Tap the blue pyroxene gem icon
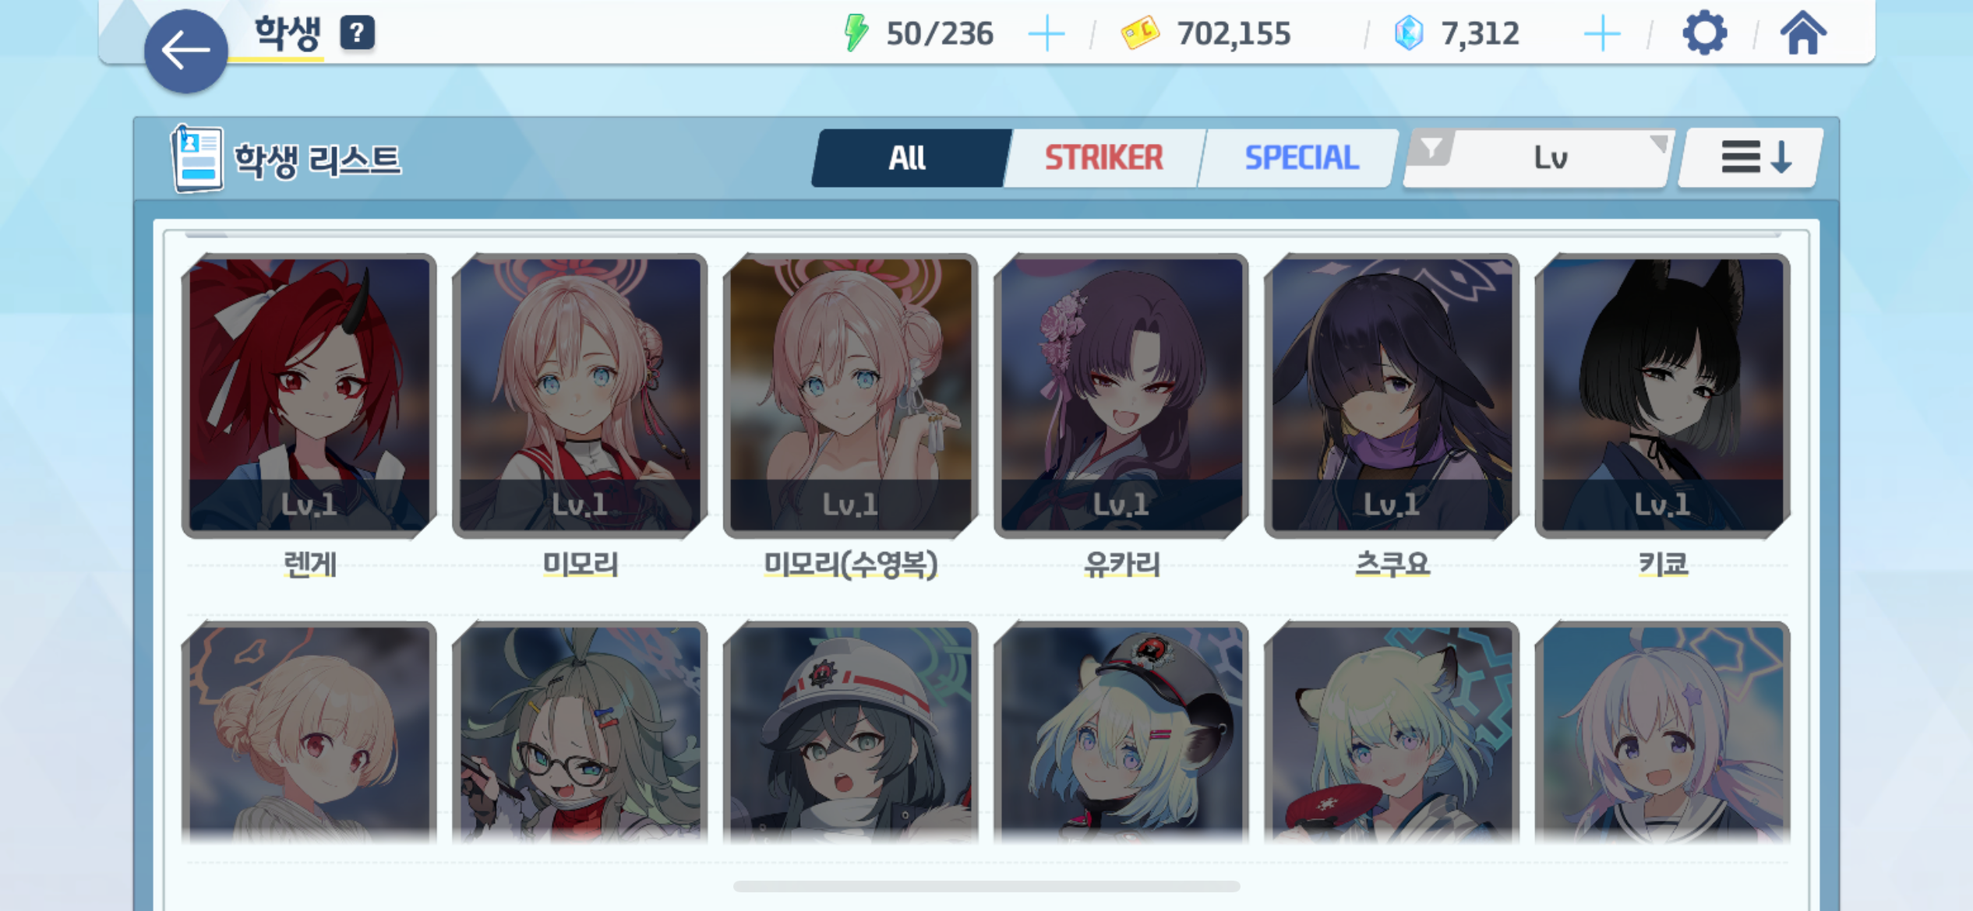The width and height of the screenshot is (1973, 911). tap(1409, 33)
